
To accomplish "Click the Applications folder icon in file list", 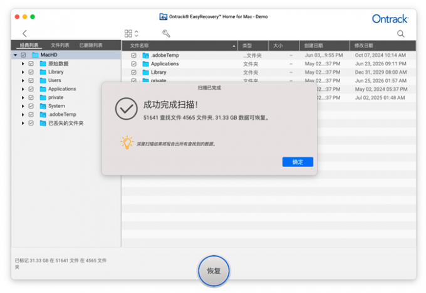I will (145, 64).
